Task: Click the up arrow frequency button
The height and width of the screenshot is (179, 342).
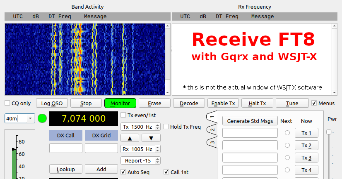Action: tap(130, 138)
